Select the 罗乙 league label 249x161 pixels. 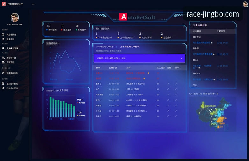pyautogui.click(x=195, y=85)
